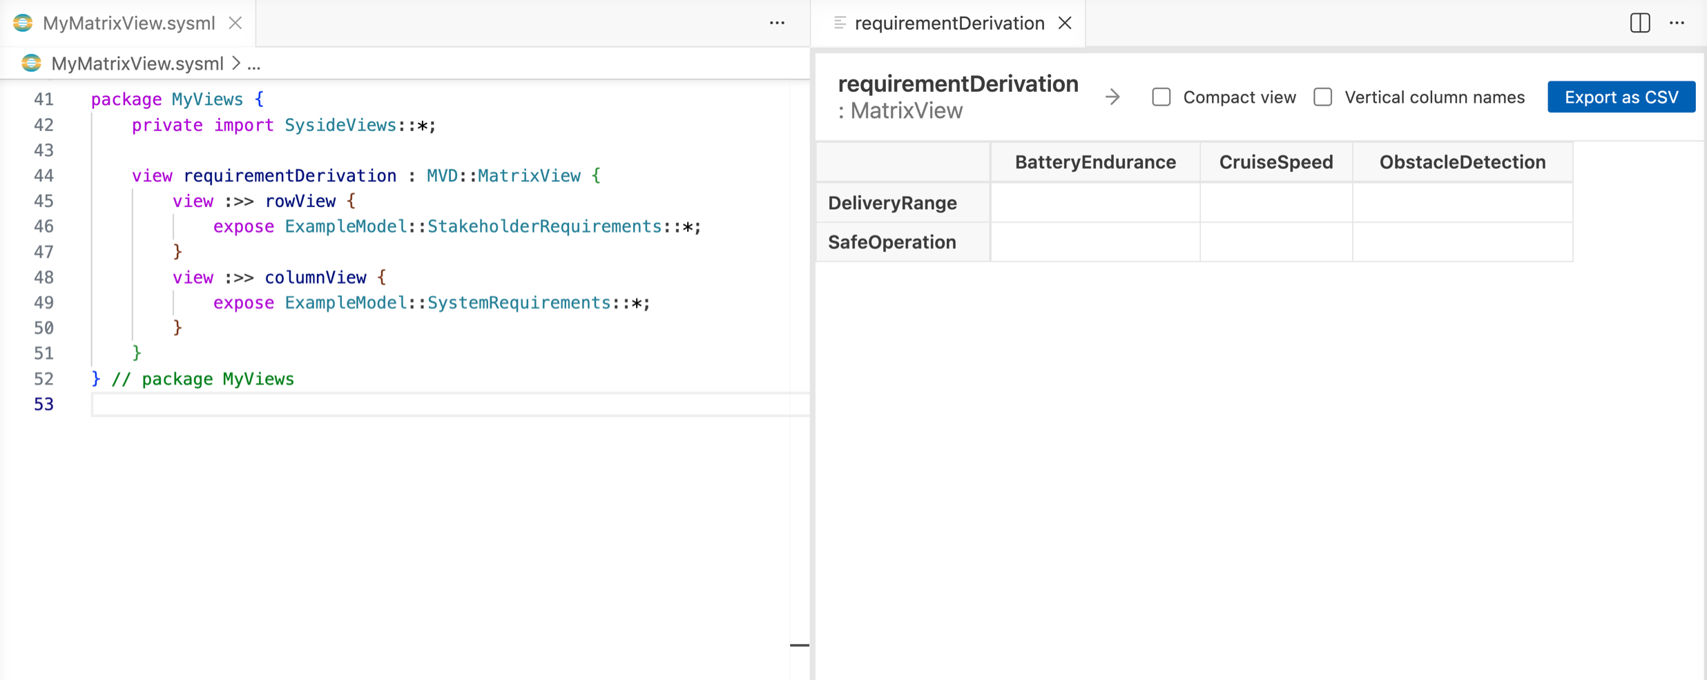This screenshot has width=1707, height=680.
Task: Close the requirementDerivation preview tab
Action: [x=1065, y=23]
